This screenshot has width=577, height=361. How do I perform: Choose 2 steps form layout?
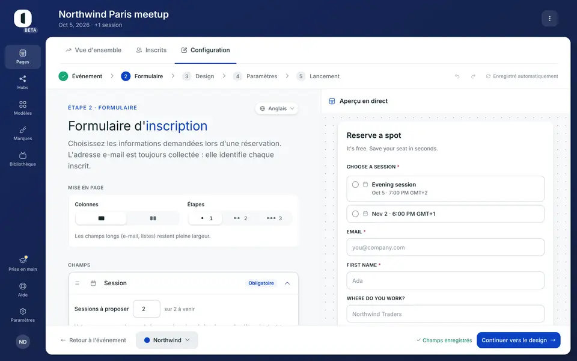(x=240, y=218)
